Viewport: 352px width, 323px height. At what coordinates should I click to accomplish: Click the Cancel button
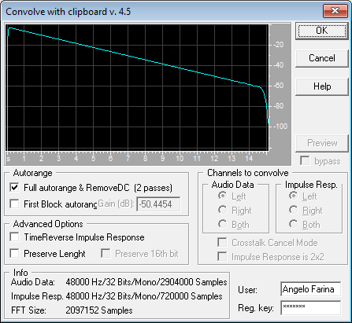(322, 58)
